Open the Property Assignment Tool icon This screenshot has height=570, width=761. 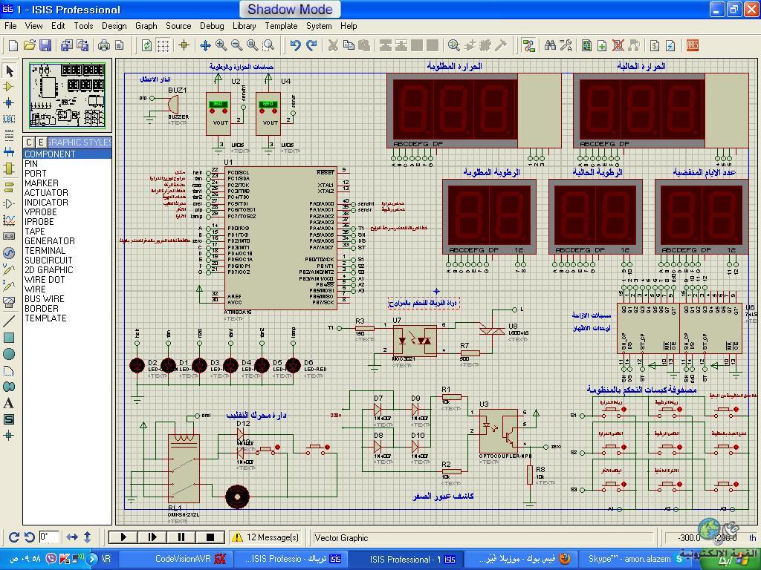pos(566,45)
